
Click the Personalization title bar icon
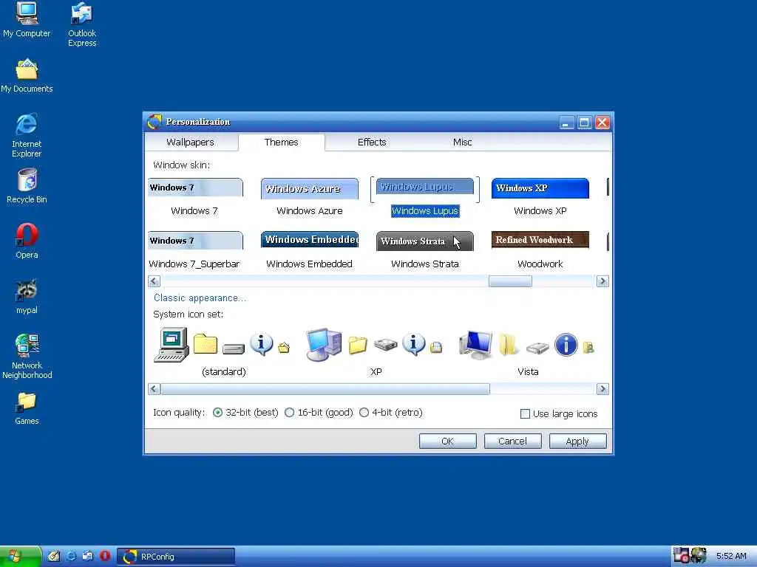pos(154,122)
